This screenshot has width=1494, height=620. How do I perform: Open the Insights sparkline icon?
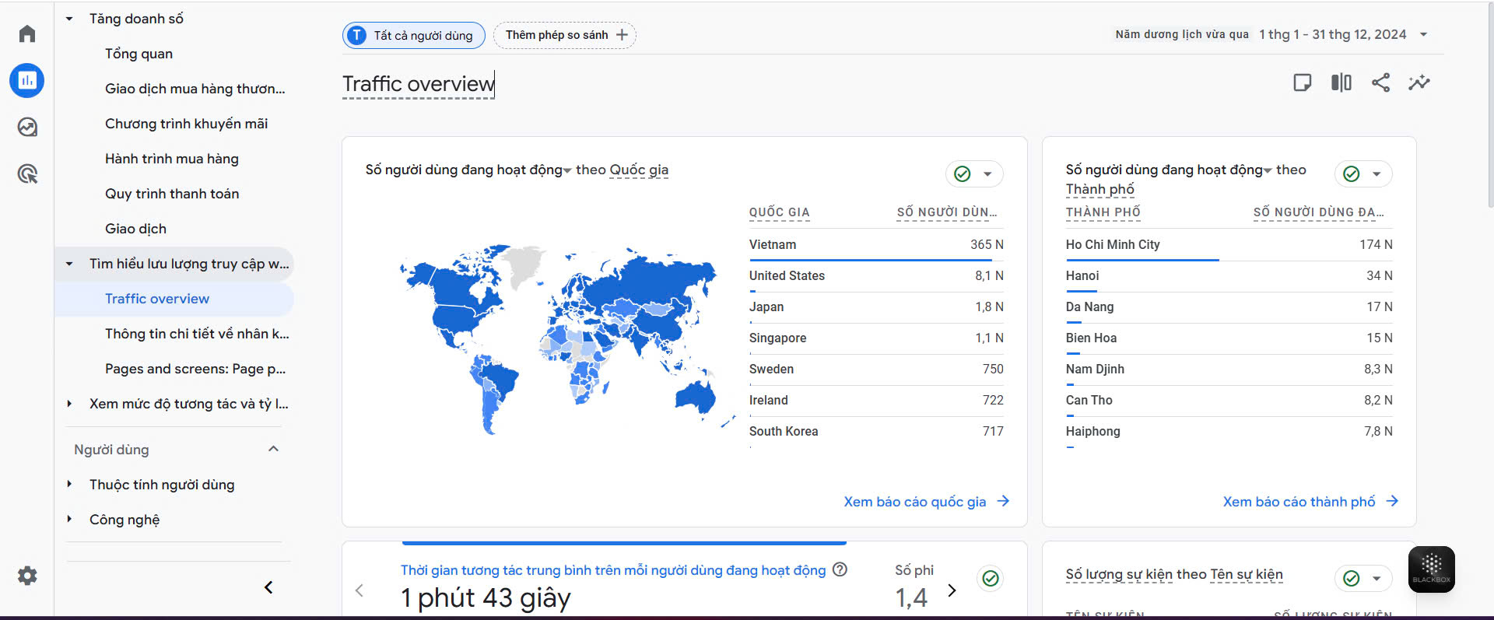1419,83
